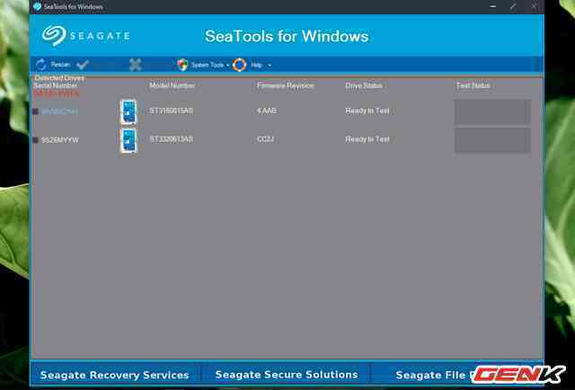Viewport: 575px width, 390px height.
Task: Click the SeaTools app icon in title bar
Action: point(37,6)
